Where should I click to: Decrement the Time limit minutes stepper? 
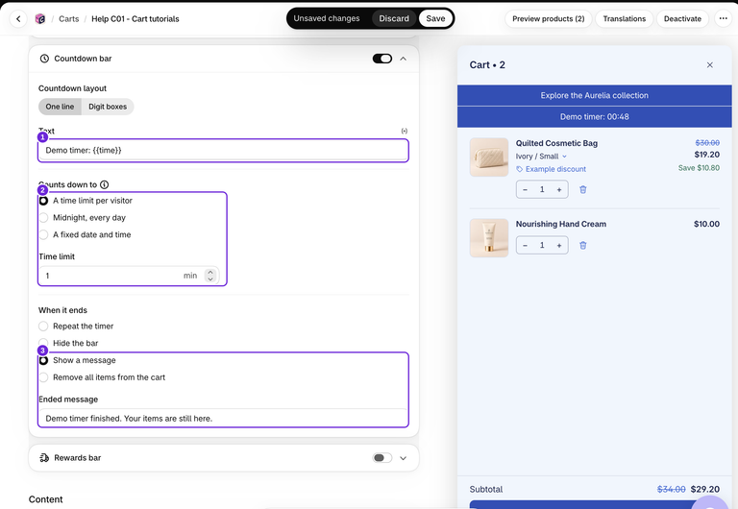210,279
